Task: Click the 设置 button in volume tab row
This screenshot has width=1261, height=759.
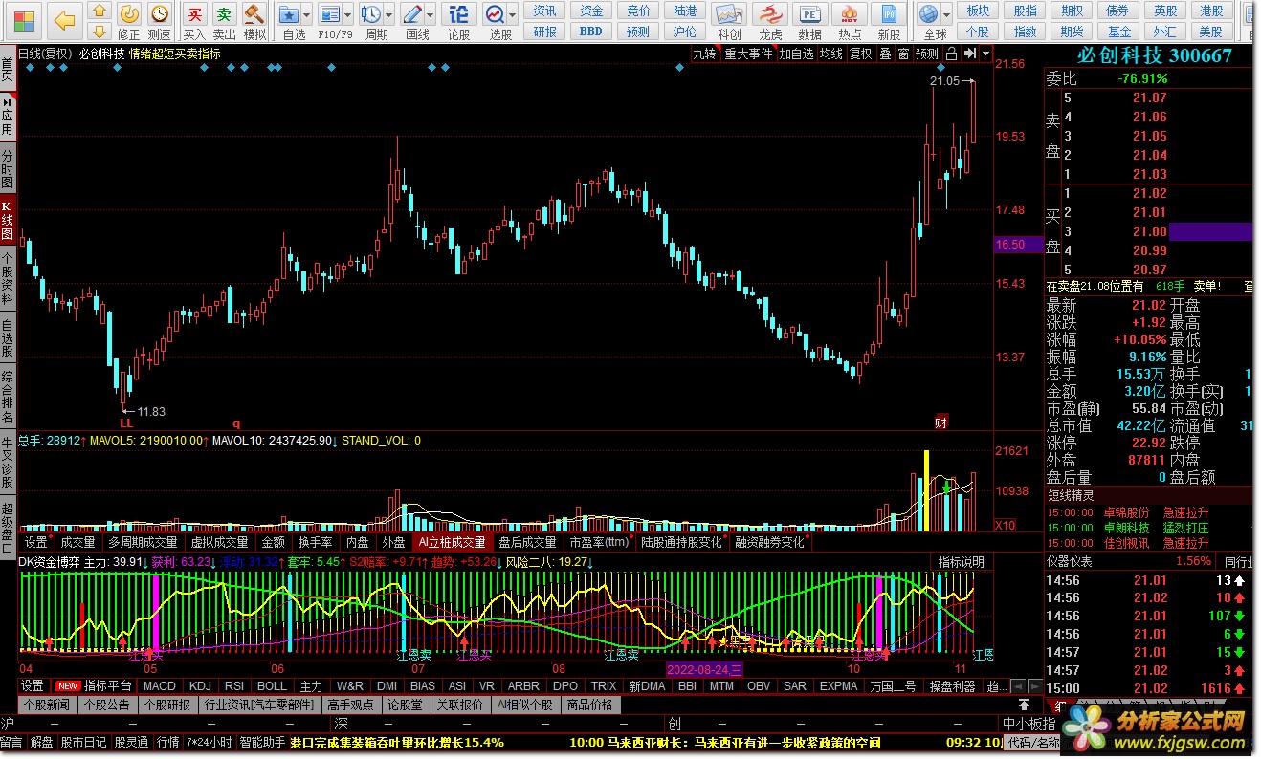Action: click(35, 542)
